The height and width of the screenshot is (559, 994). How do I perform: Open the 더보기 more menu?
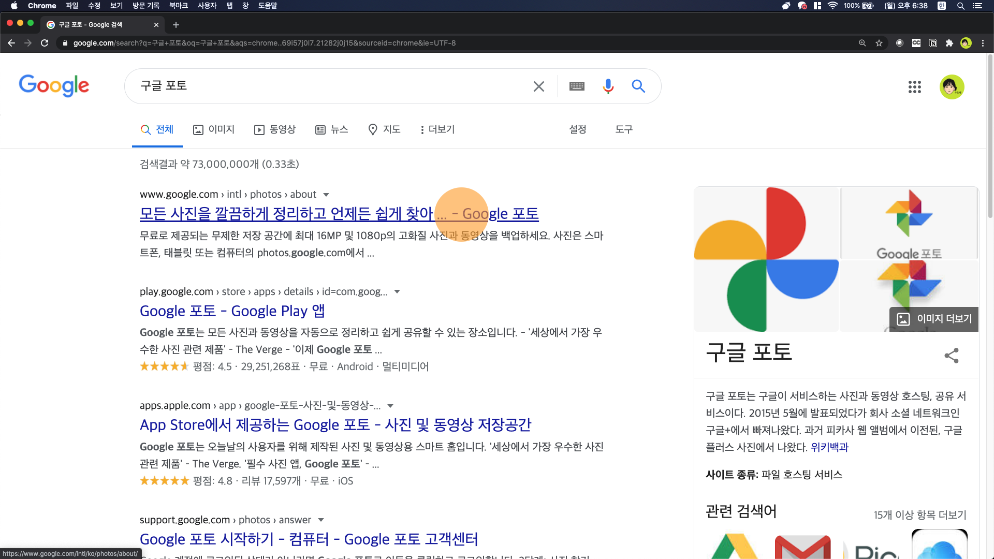pos(437,129)
